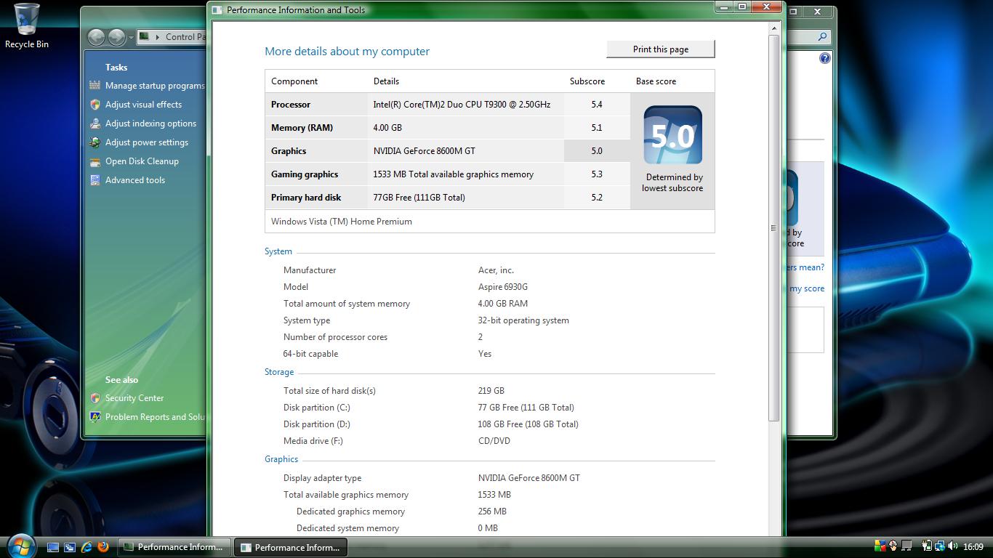Click the blue help question mark icon

(825, 58)
